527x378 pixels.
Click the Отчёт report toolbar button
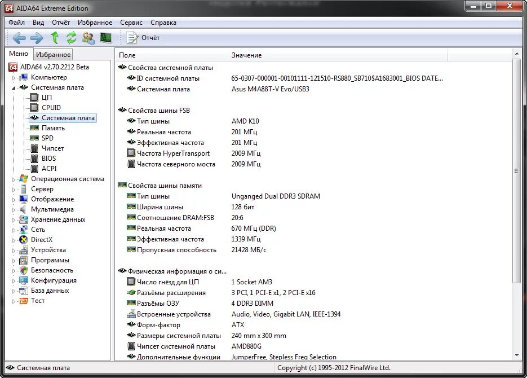pyautogui.click(x=143, y=38)
